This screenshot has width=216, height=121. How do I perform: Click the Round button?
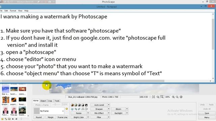click(39, 117)
